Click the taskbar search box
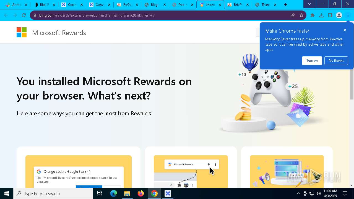 pos(53,193)
